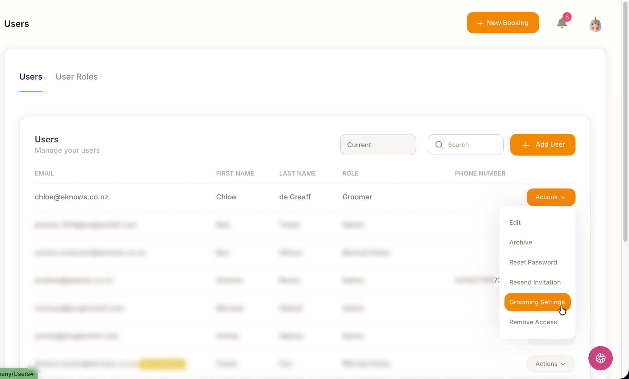The width and height of the screenshot is (629, 379).
Task: Open the user avatar profile picture
Action: 595,24
